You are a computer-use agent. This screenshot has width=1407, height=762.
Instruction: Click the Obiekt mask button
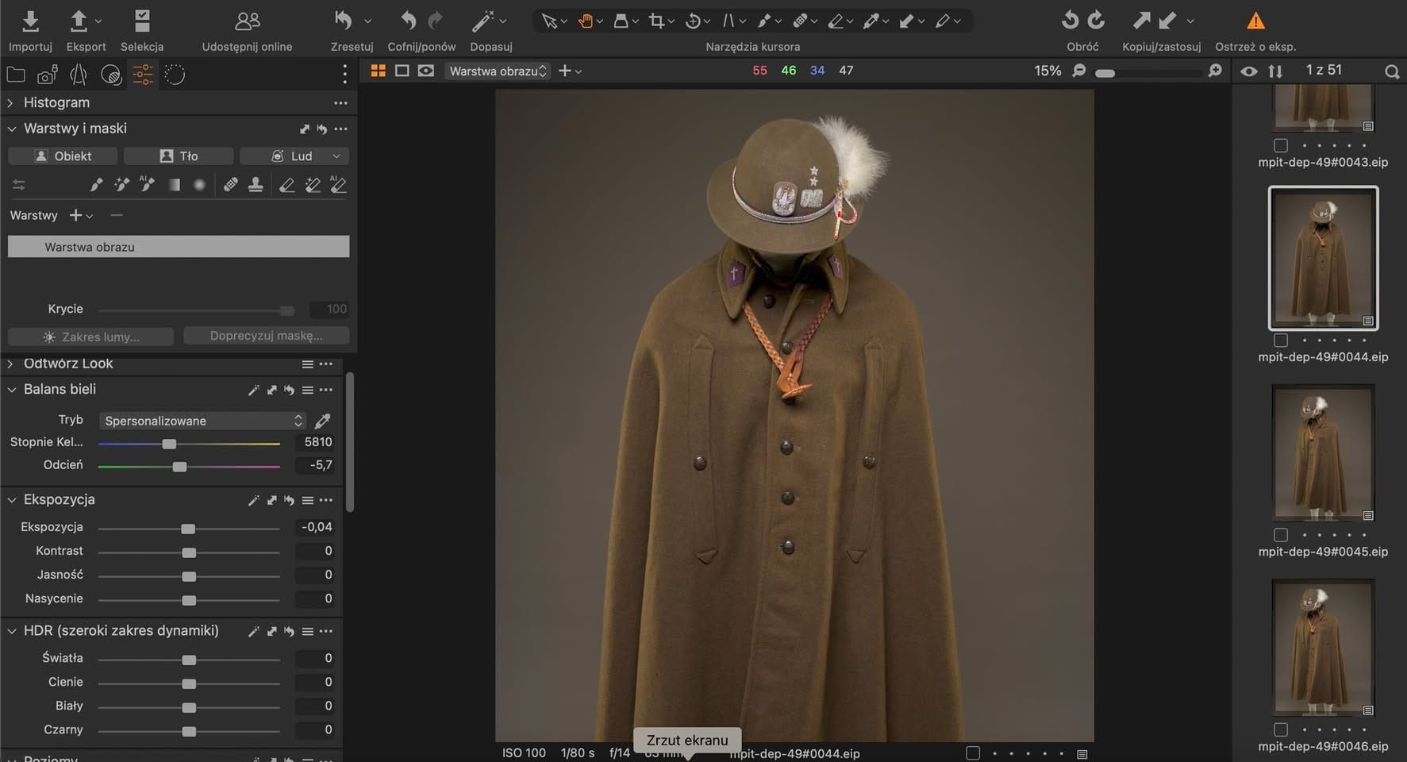[63, 156]
